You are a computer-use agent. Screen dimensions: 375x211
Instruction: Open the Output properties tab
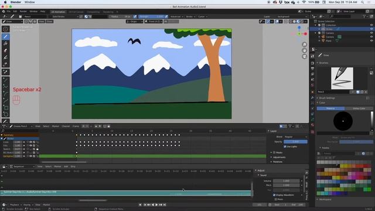coord(312,69)
